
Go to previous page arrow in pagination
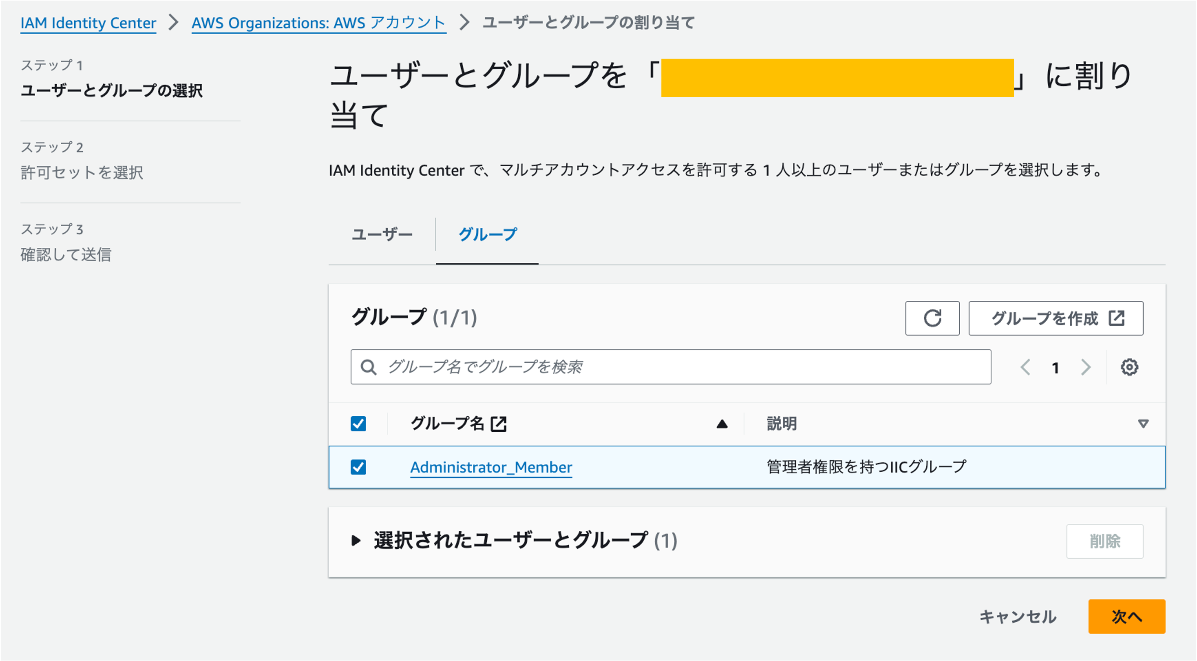[1025, 367]
